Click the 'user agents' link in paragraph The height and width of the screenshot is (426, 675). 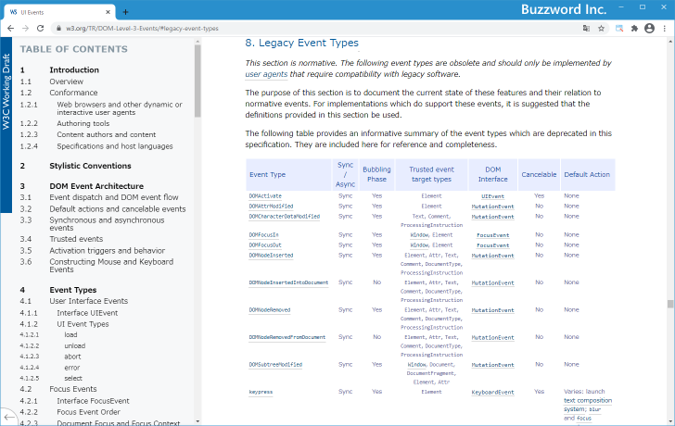pyautogui.click(x=266, y=74)
